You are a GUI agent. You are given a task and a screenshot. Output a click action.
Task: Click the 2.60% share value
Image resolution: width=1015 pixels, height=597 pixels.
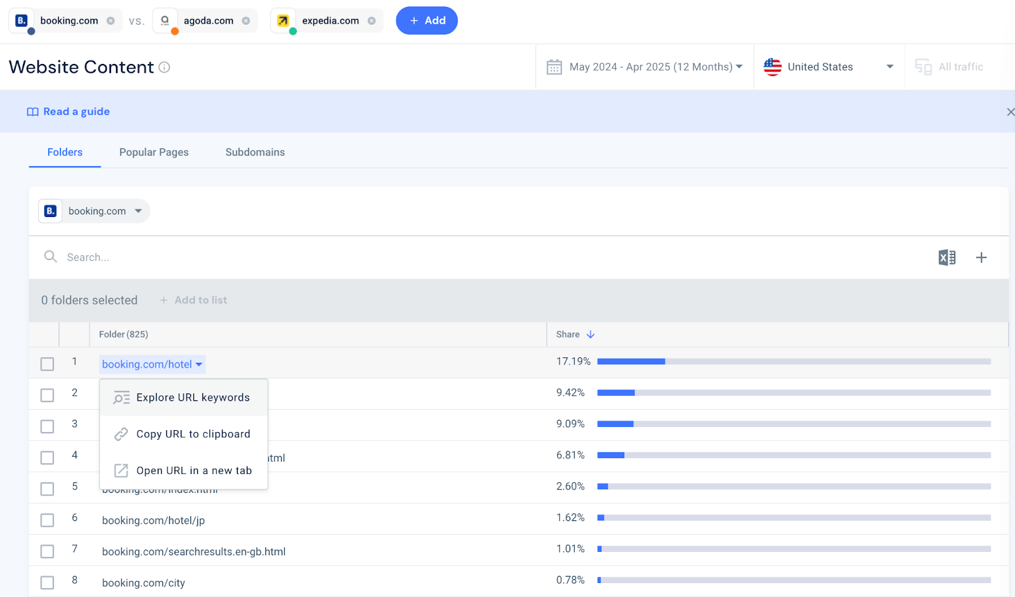point(570,487)
